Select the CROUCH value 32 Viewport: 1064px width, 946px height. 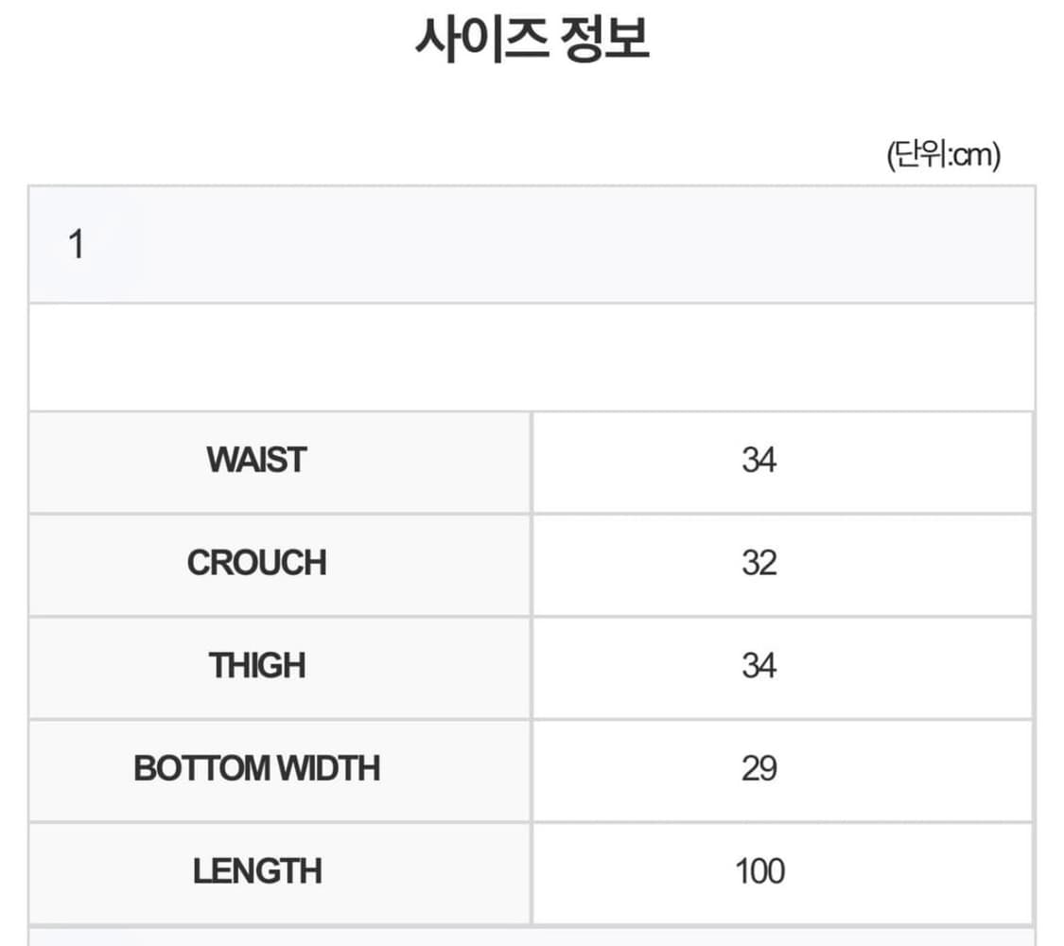[x=759, y=564]
